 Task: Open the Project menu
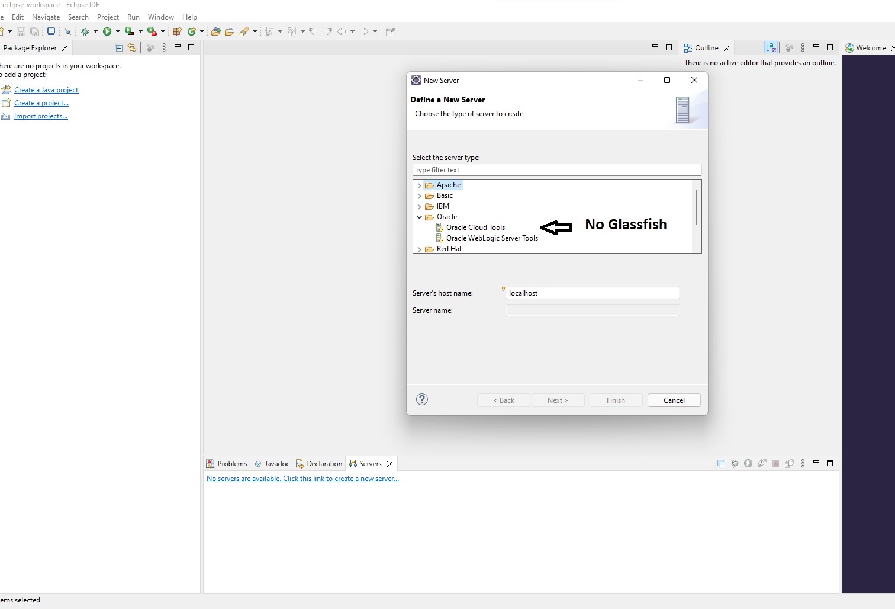tap(108, 17)
